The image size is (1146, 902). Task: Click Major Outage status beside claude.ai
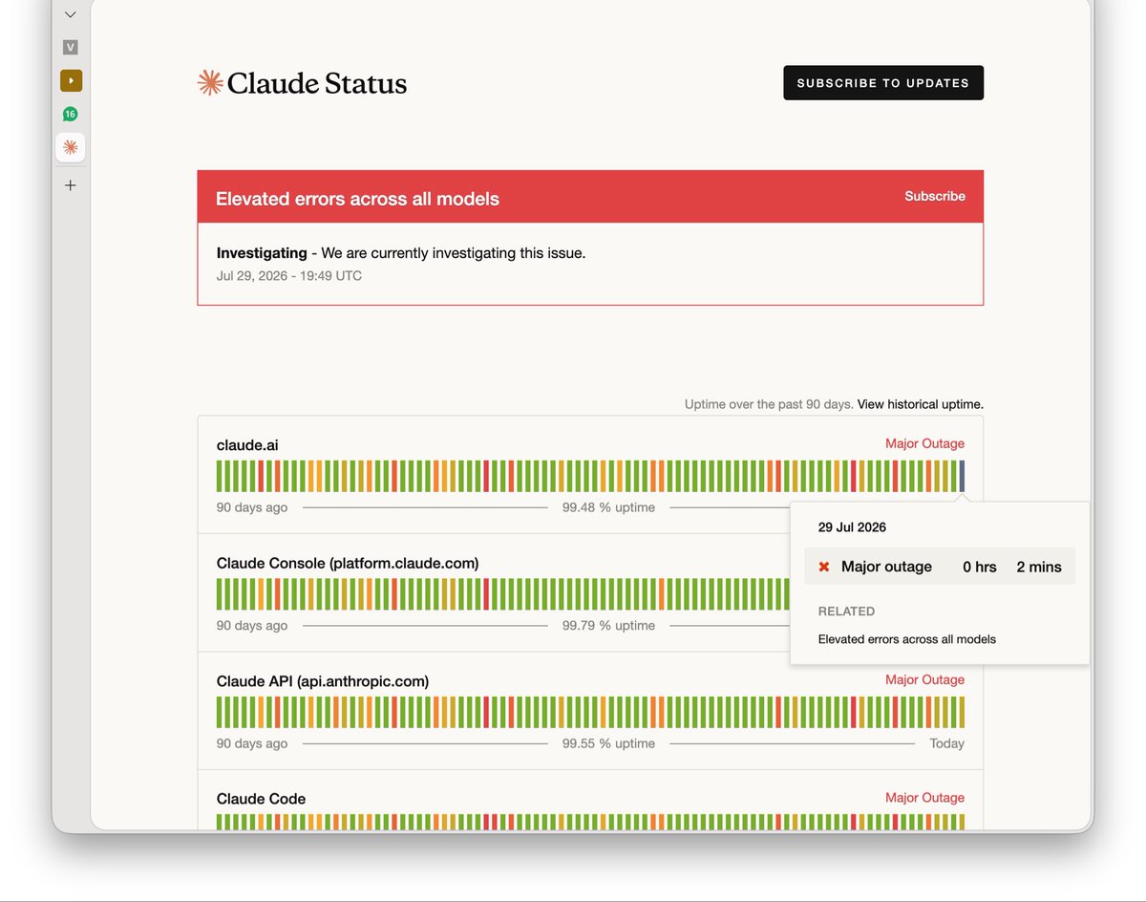[924, 443]
